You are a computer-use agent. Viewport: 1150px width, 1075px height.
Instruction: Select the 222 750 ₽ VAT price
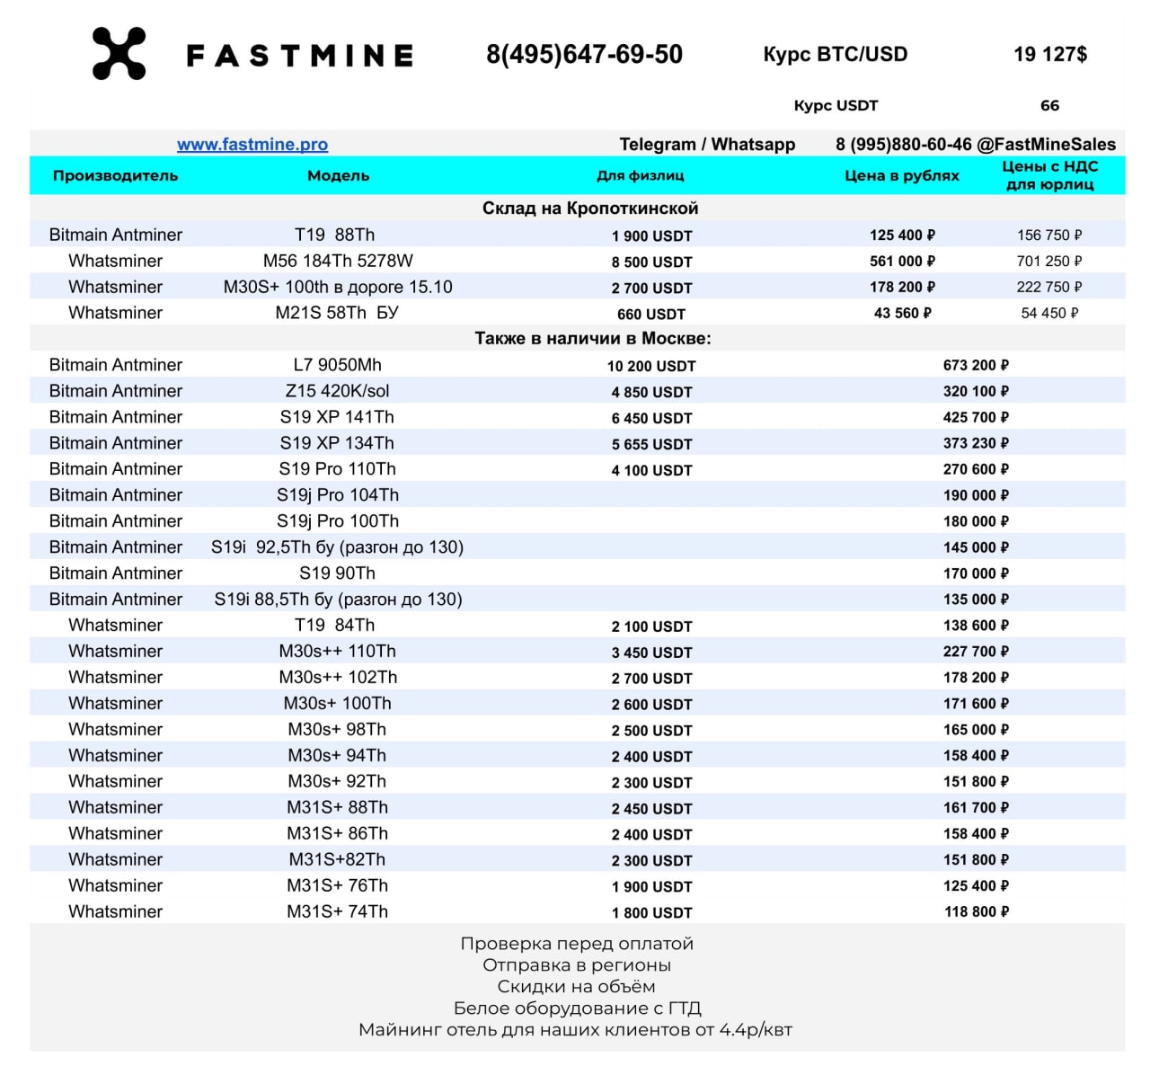(1049, 287)
